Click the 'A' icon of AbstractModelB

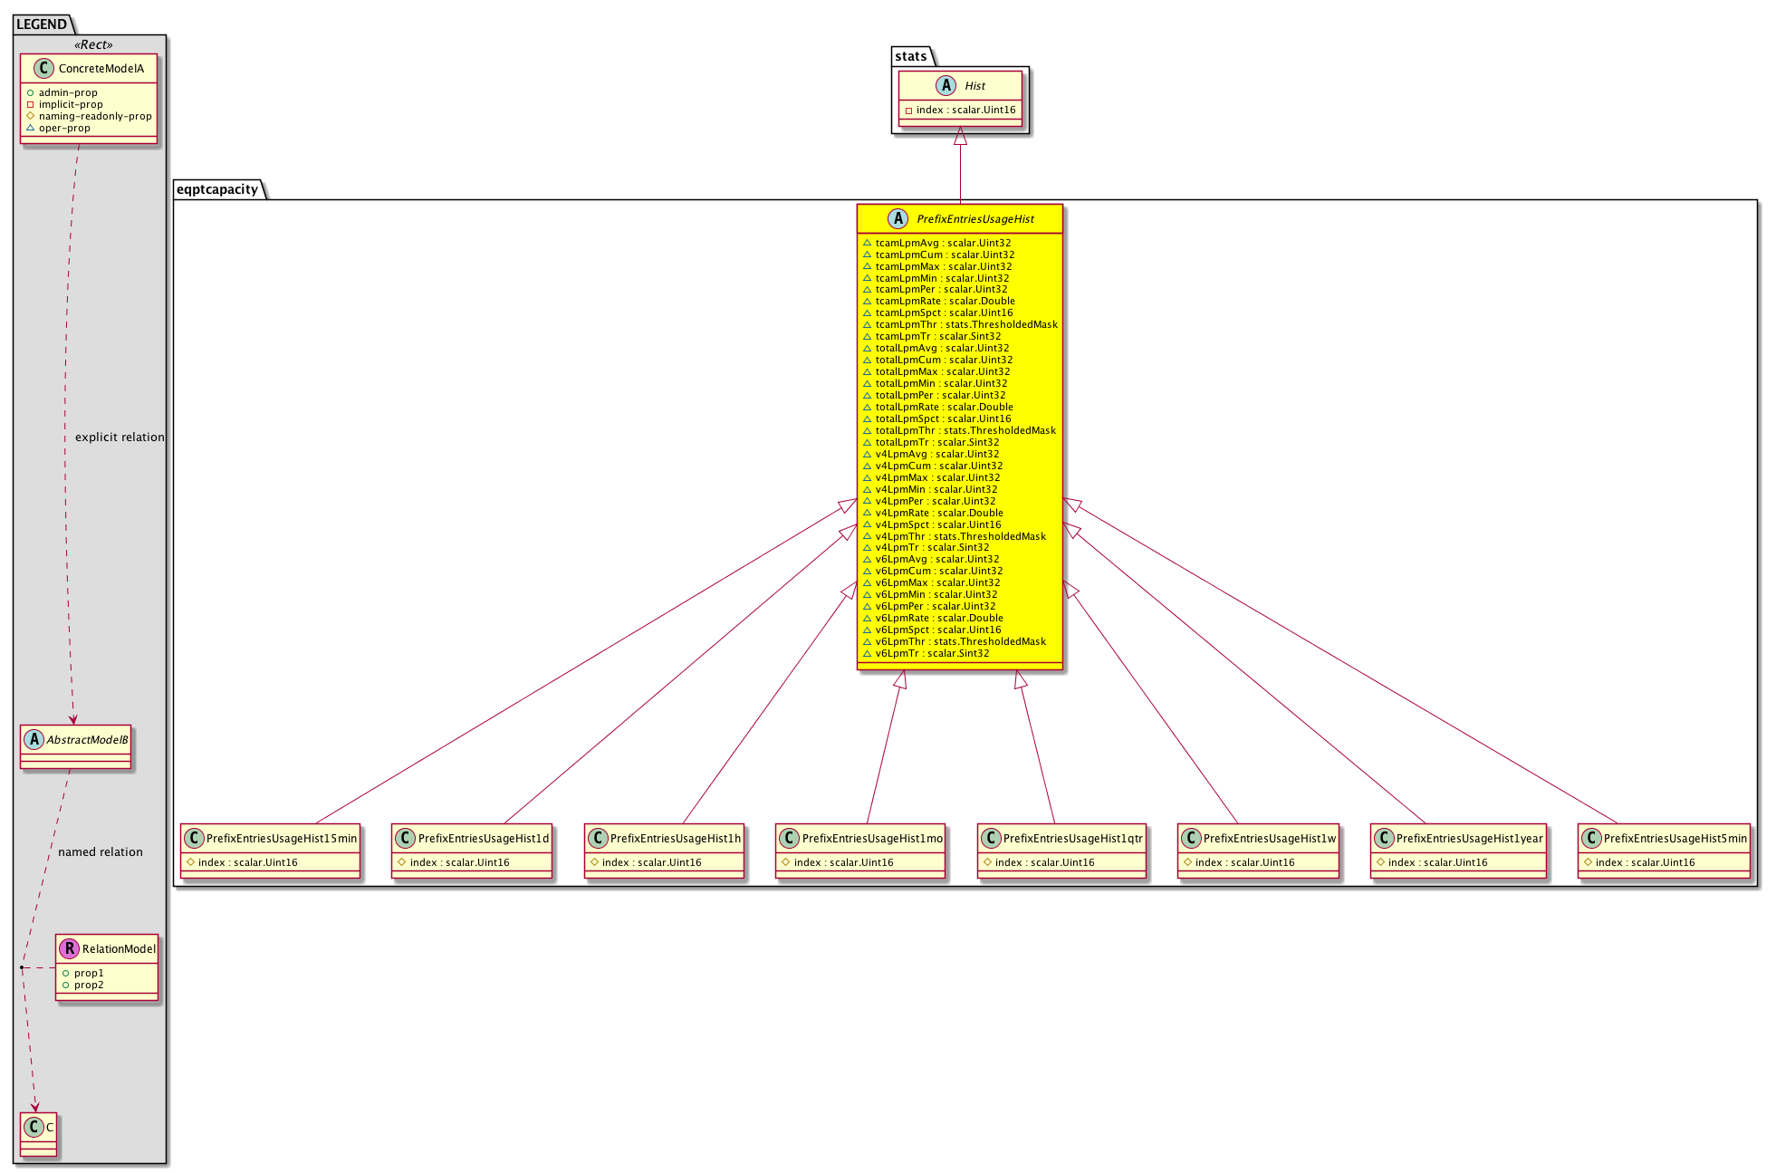[34, 739]
